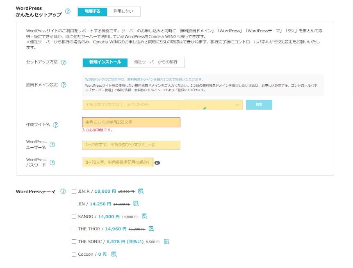Preview the SANGO theme details icon
Screen dimensions: 353x268
pyautogui.click(x=144, y=216)
